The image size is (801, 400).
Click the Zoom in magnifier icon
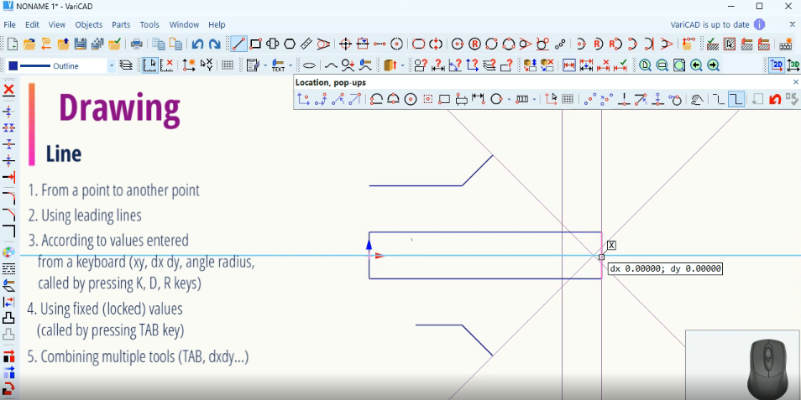(x=645, y=65)
